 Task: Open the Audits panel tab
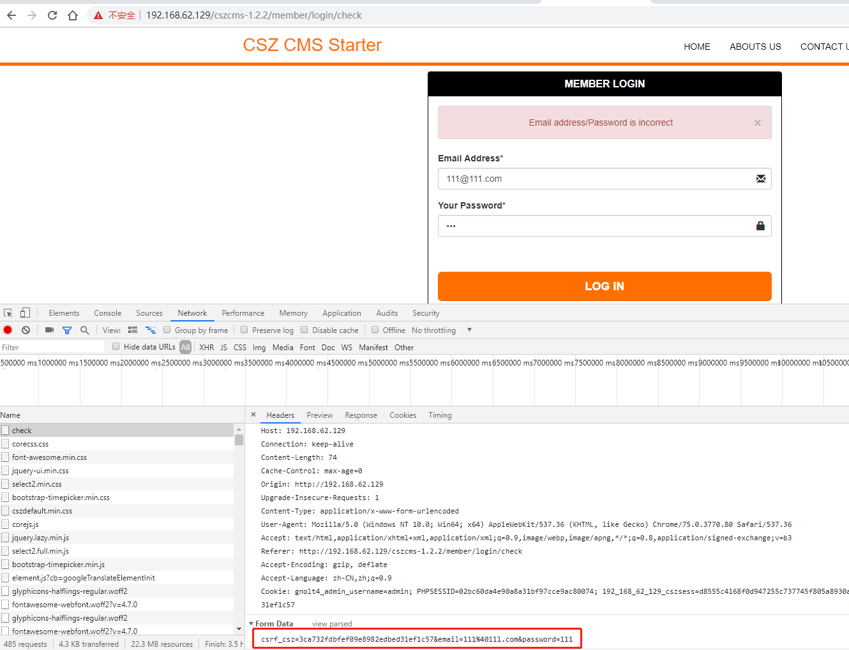pyautogui.click(x=387, y=313)
